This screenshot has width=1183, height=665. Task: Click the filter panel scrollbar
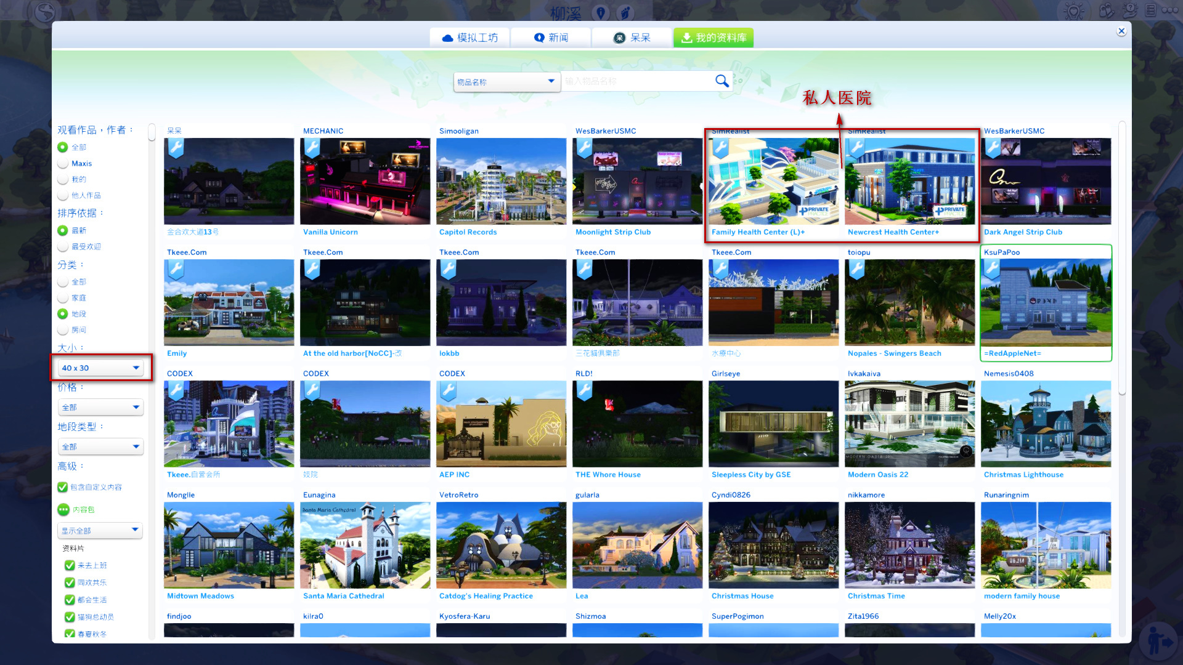click(152, 132)
